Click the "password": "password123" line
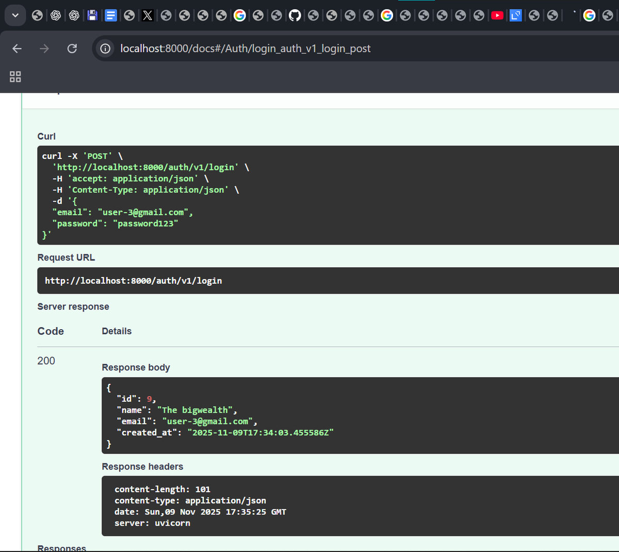 coord(115,223)
